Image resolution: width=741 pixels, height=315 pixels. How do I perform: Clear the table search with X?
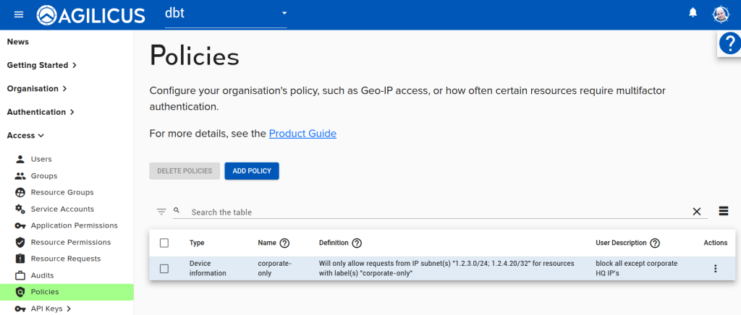697,212
